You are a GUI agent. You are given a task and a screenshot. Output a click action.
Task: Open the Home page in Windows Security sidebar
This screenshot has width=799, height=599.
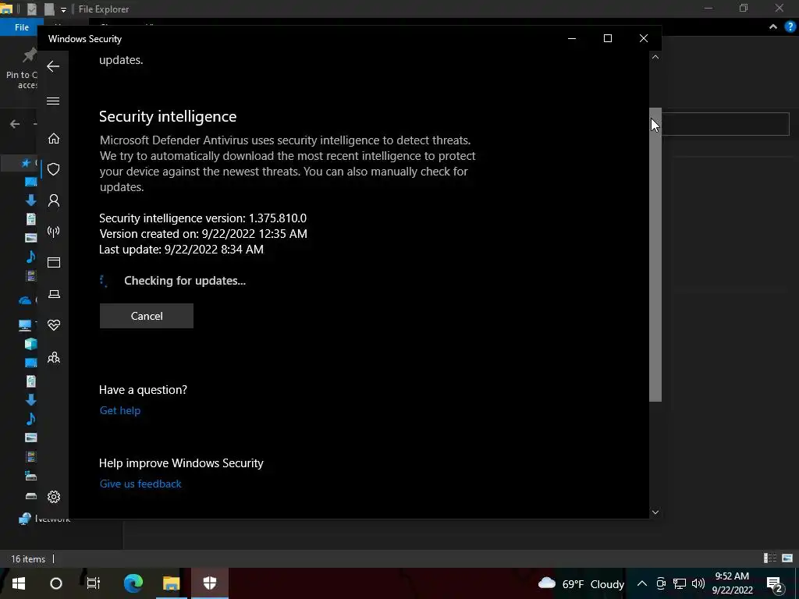pyautogui.click(x=54, y=139)
